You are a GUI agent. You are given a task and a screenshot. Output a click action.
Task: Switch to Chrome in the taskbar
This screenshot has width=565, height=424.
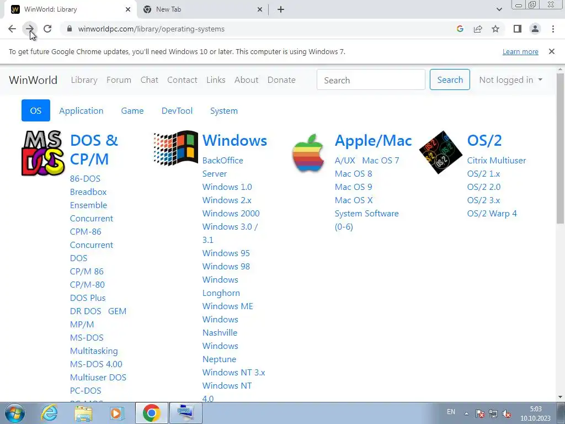[x=152, y=413]
